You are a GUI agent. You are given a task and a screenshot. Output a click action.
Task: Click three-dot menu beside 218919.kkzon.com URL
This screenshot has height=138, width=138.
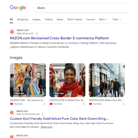tap(43, 114)
